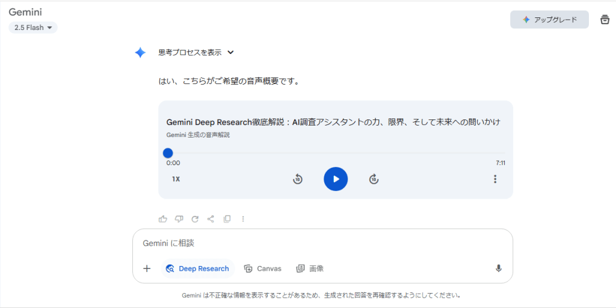Click the microphone voice input icon

tap(499, 268)
